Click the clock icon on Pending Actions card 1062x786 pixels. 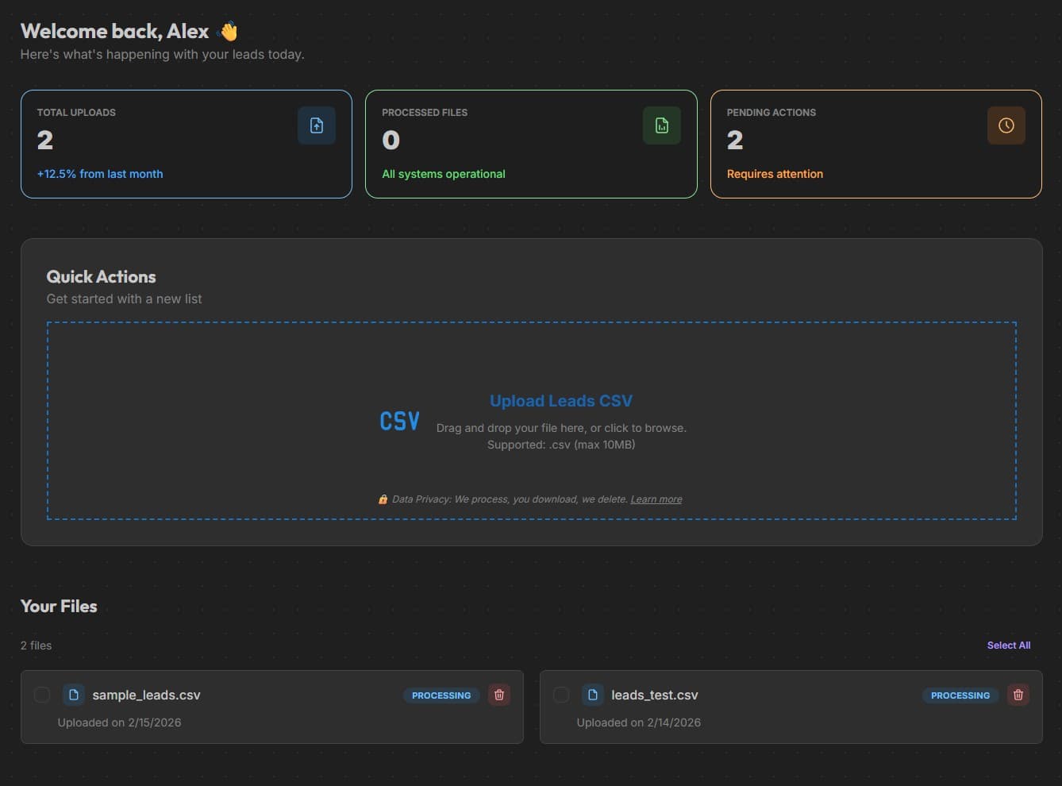(1006, 125)
